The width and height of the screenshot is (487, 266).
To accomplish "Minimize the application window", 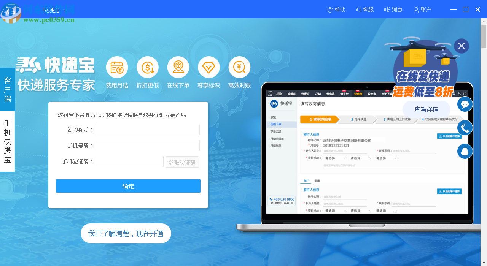I will point(453,9).
